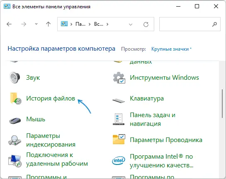This screenshot has width=226, height=179.
Task: Select the Вс... breadcrumb segment
Action: coord(99,24)
